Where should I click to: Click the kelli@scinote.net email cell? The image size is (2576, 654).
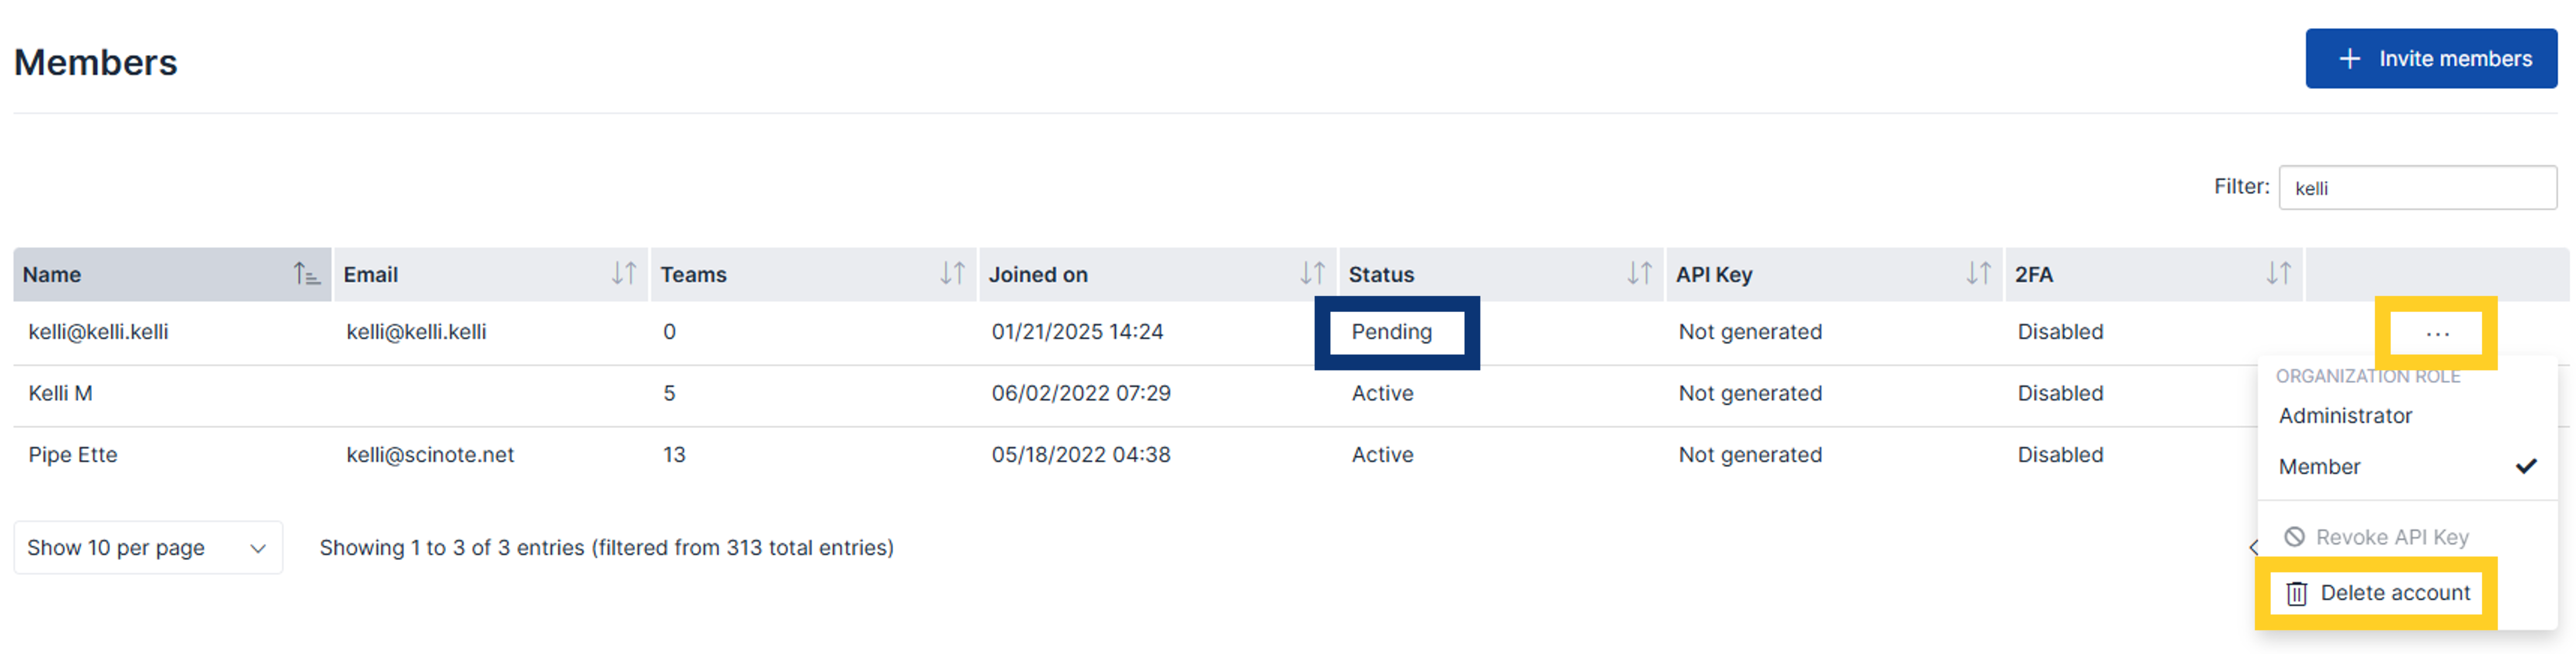(430, 455)
